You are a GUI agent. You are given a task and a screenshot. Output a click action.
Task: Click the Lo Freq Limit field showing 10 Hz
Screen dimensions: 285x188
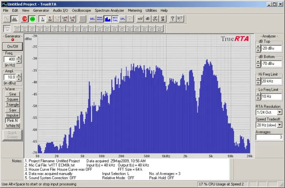(271, 96)
